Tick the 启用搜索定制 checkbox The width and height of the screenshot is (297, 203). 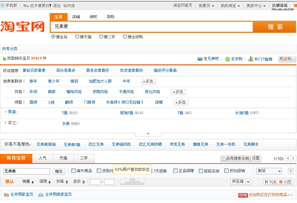tap(224, 159)
